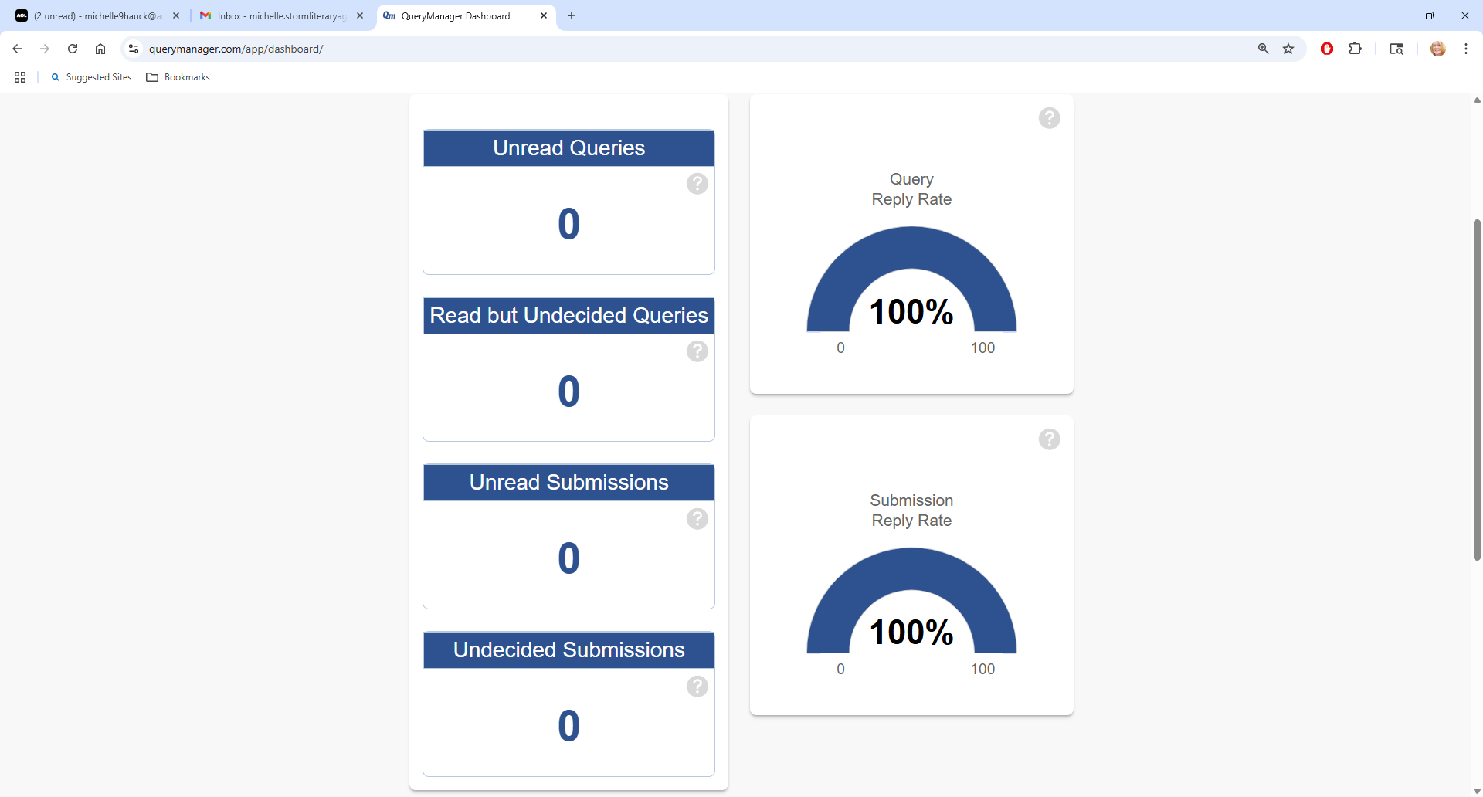
Task: Bookmark this page with the star icon
Action: click(1288, 49)
